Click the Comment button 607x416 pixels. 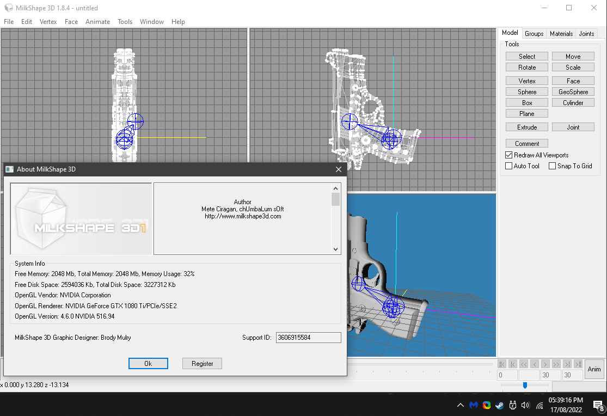tap(527, 143)
